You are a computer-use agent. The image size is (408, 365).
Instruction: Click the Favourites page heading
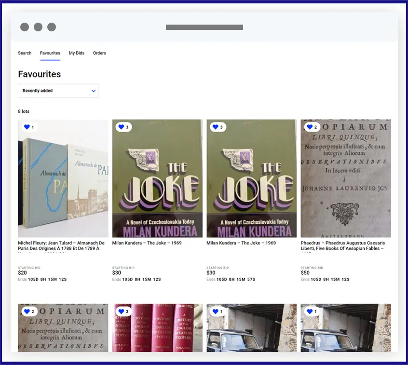click(39, 74)
